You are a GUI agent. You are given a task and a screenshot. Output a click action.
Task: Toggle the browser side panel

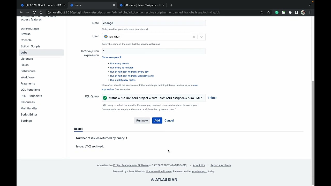(x=297, y=12)
